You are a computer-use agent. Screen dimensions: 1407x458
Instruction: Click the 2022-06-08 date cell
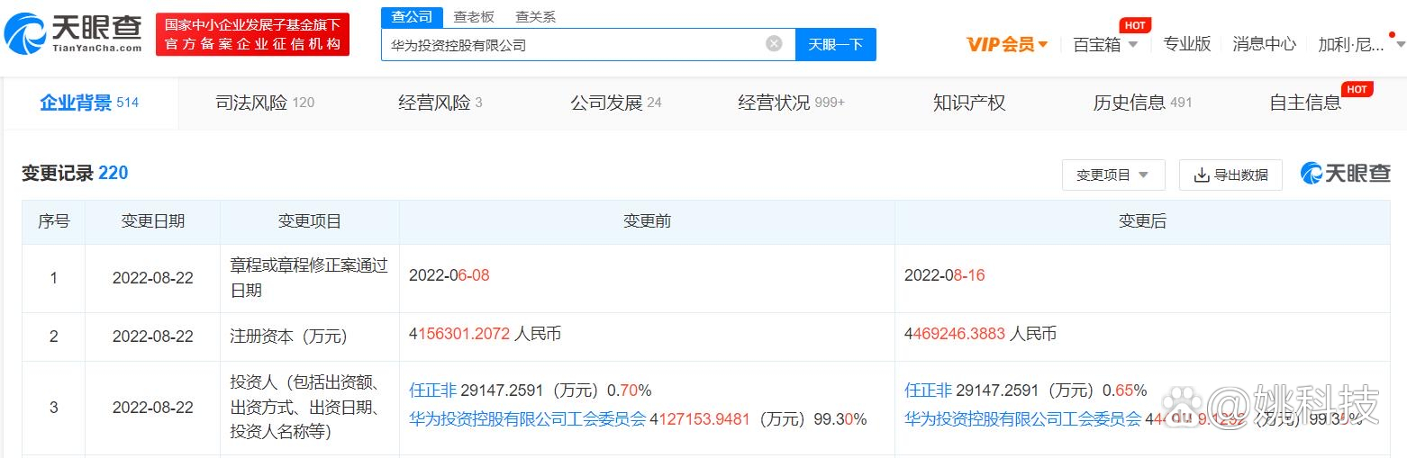pos(449,275)
